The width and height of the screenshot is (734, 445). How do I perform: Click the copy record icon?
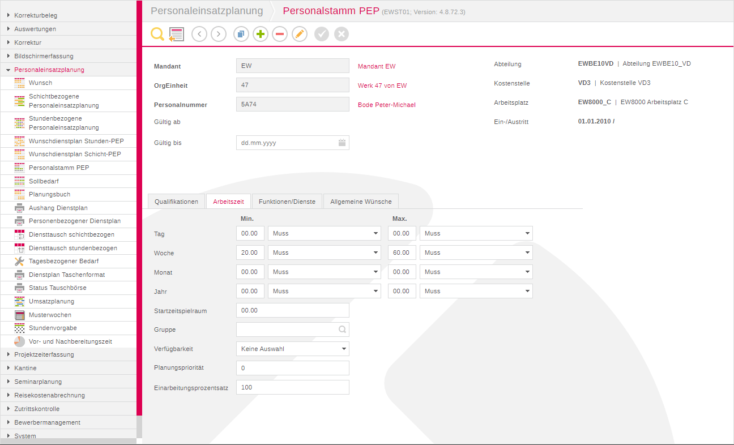tap(241, 35)
